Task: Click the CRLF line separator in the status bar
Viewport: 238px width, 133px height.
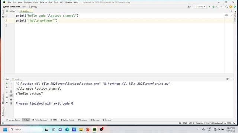Action: click(x=185, y=123)
